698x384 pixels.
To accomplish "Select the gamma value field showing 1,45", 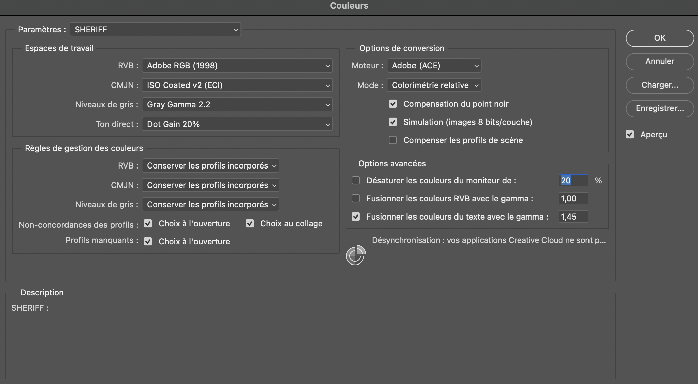I will (573, 217).
